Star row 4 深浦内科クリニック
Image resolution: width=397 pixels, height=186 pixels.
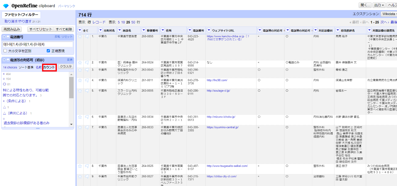point(80,80)
